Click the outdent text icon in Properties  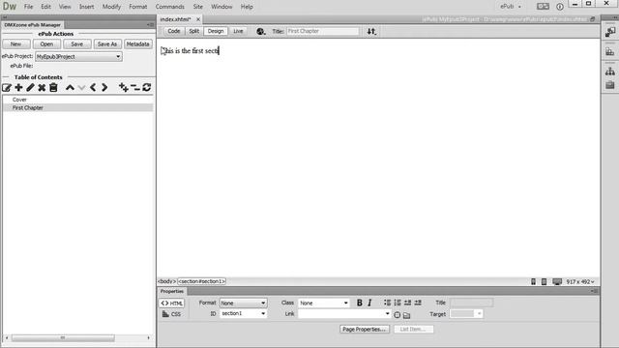407,303
